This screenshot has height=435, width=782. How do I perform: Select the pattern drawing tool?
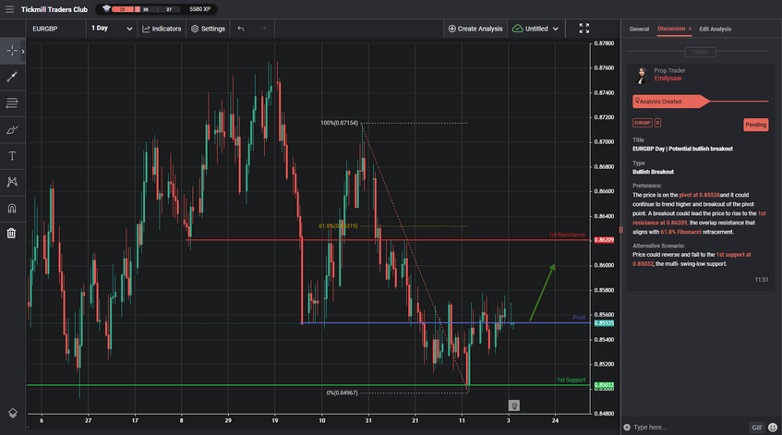(x=12, y=182)
